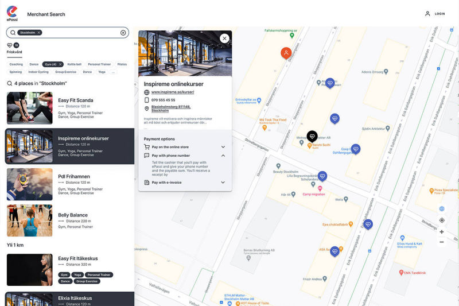Select the Inspireme onlinekurser list item
The width and height of the screenshot is (459, 306).
(x=69, y=146)
